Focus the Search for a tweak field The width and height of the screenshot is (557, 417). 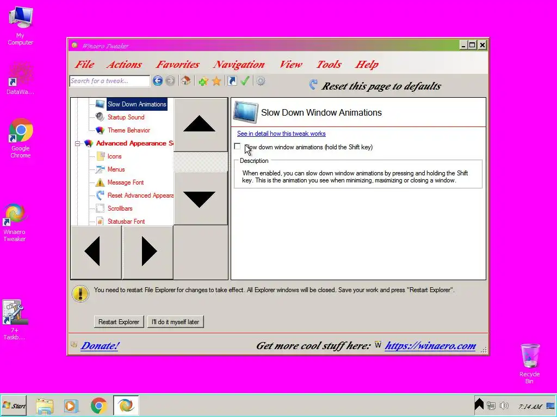click(x=110, y=81)
